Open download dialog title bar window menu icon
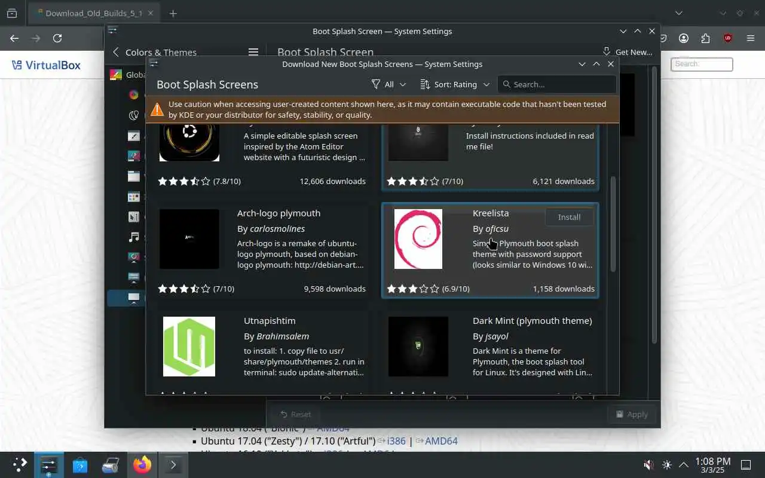Viewport: 765px width, 478px height. tap(154, 63)
